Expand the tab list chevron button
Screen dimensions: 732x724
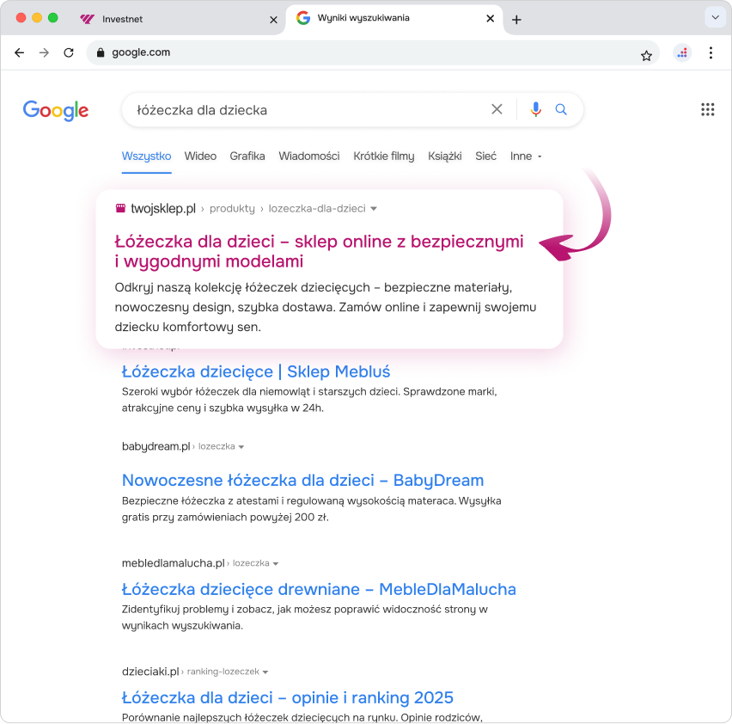(714, 18)
